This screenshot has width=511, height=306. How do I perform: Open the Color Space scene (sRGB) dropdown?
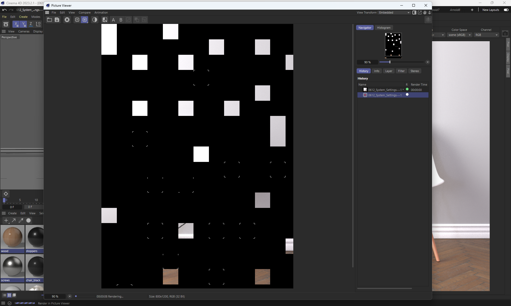coord(459,35)
